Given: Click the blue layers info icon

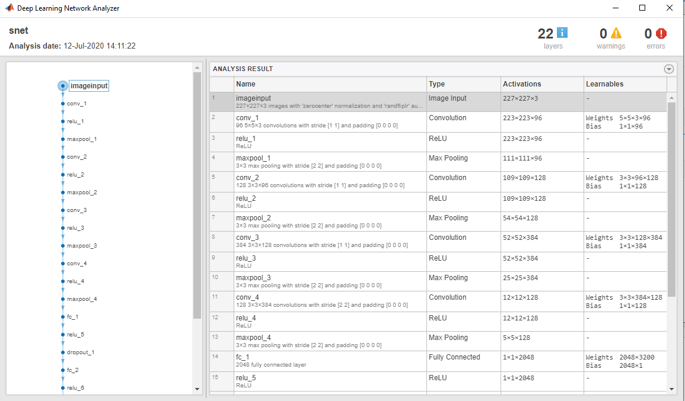Looking at the screenshot, I should (562, 33).
